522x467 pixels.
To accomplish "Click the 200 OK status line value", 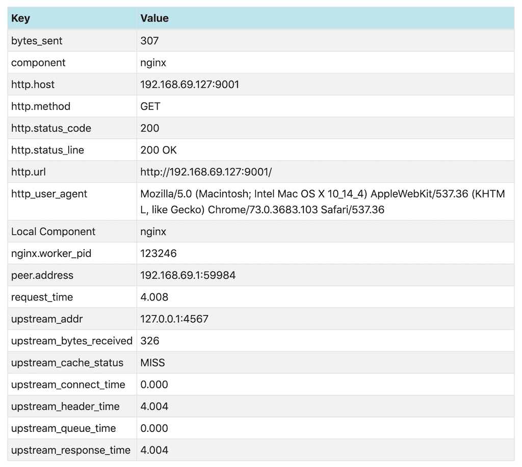I will coord(159,150).
